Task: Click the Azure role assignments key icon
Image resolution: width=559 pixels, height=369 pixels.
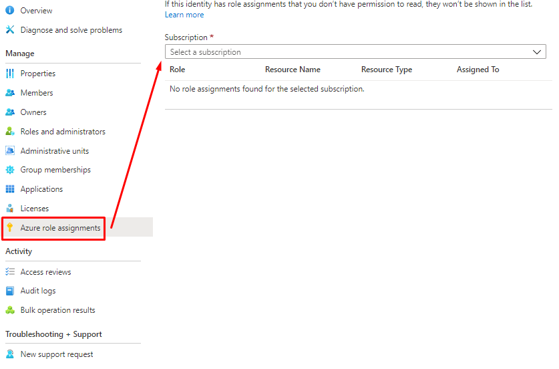Action: [x=10, y=228]
